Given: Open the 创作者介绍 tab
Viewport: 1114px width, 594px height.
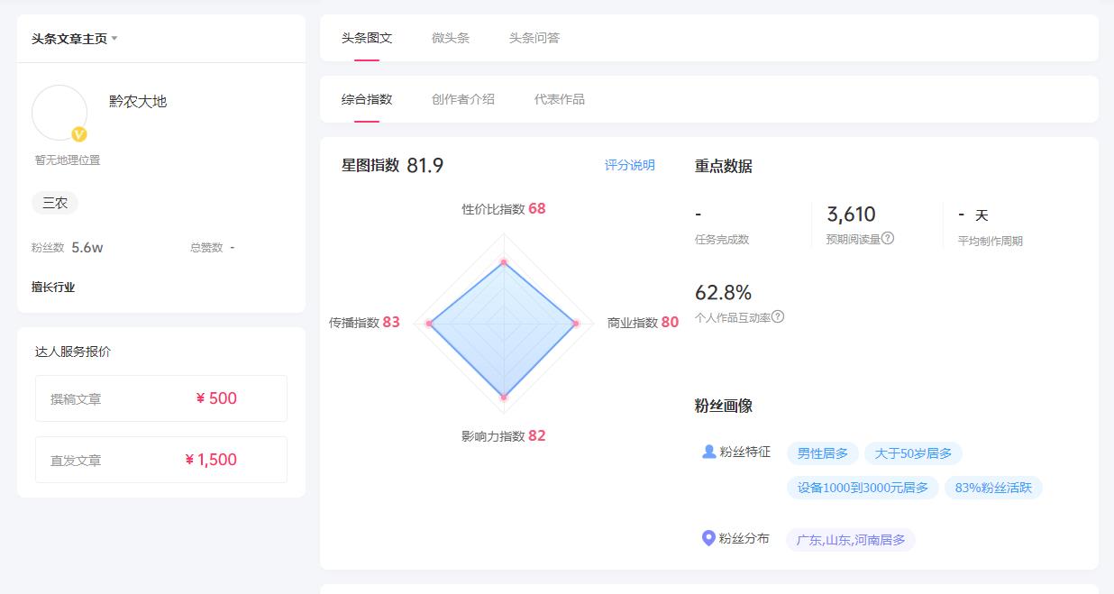Looking at the screenshot, I should click(462, 99).
